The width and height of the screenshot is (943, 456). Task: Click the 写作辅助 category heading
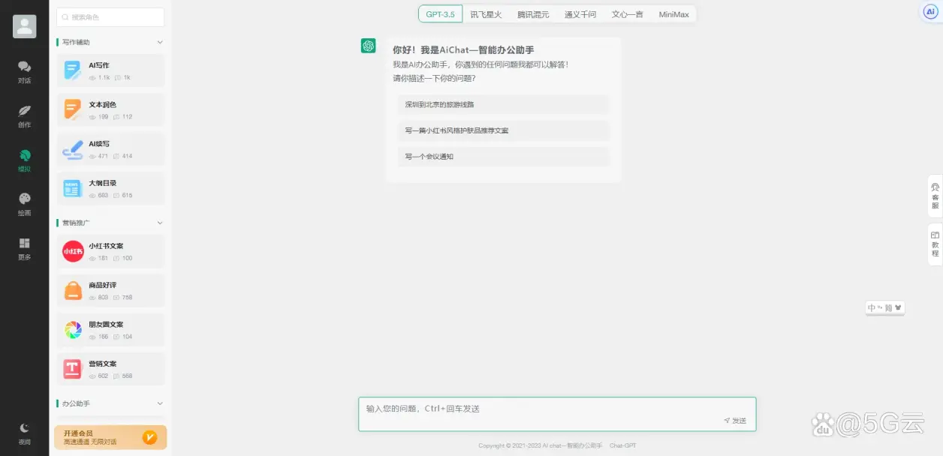[76, 43]
